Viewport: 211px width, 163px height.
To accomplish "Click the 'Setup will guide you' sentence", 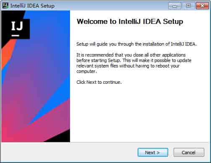I will point(136,44).
